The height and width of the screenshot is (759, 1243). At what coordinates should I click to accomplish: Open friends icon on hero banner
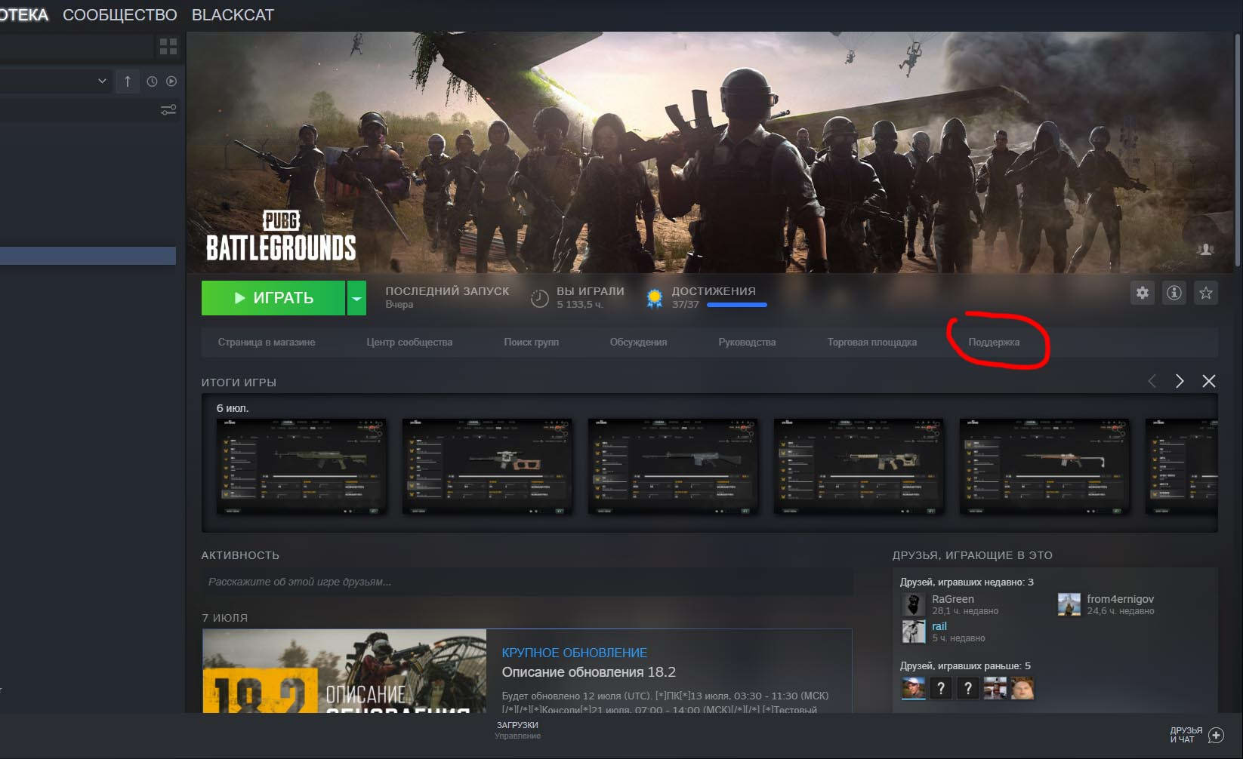point(1205,249)
